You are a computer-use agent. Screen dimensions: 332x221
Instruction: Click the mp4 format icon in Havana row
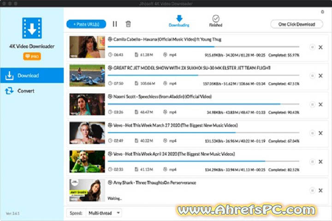pos(165,55)
